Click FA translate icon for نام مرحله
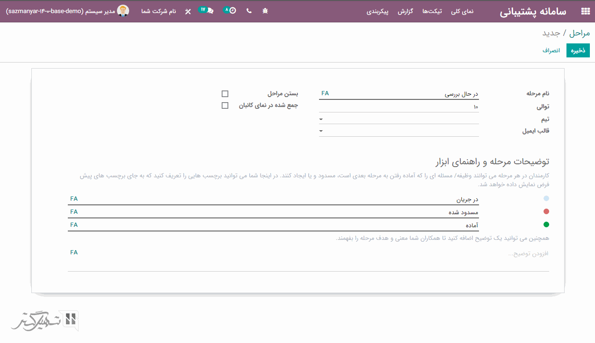The image size is (595, 343). (325, 93)
